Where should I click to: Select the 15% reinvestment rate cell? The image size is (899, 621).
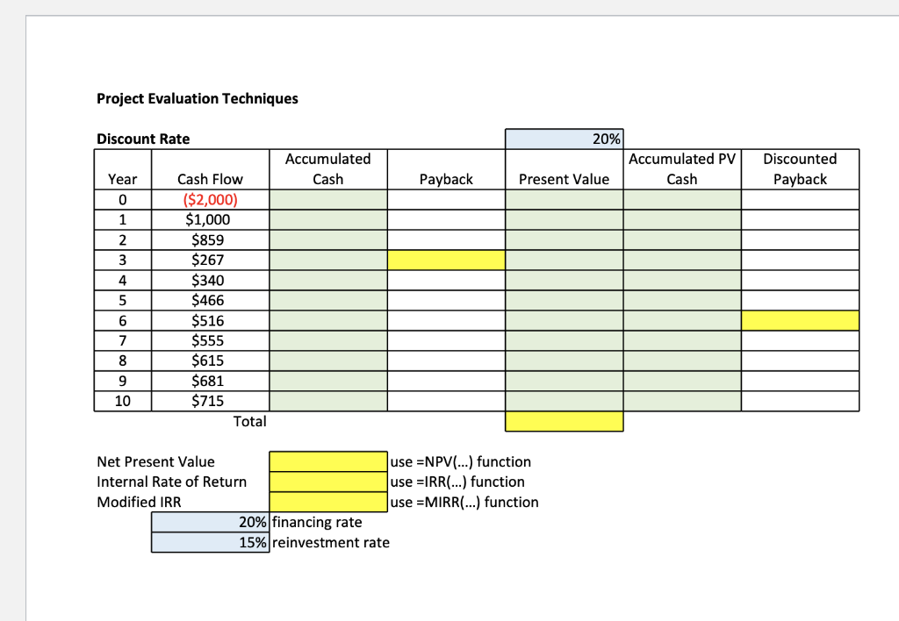211,543
